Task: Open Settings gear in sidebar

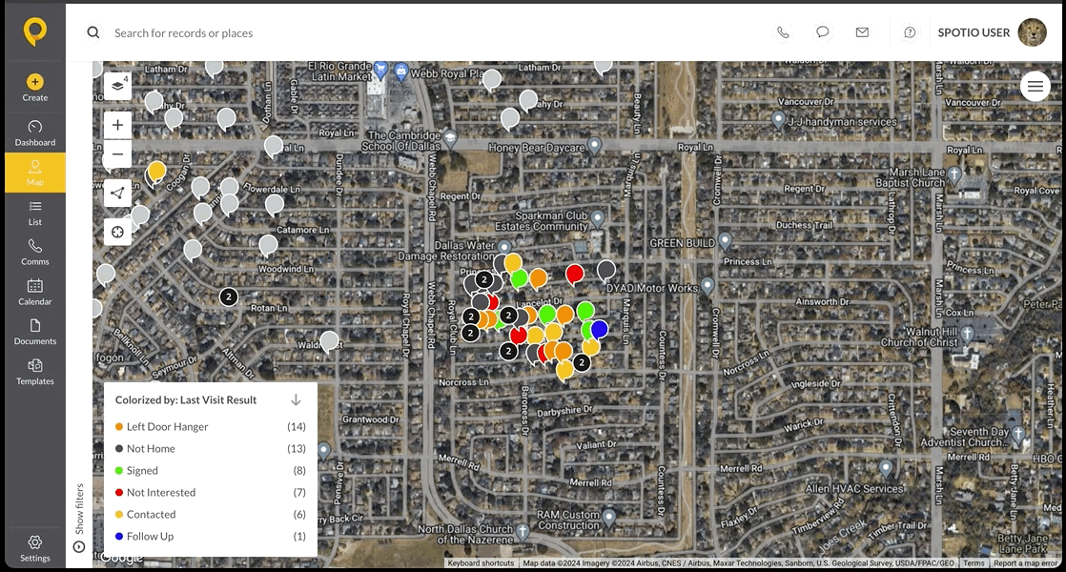Action: pos(34,549)
